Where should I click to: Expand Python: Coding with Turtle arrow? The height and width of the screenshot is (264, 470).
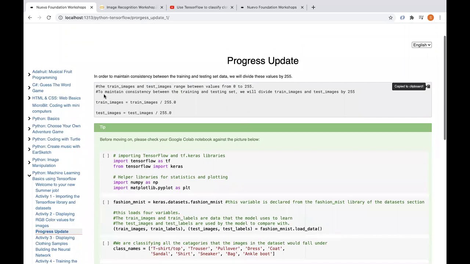[x=29, y=139]
